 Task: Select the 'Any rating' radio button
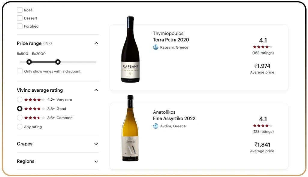[x=20, y=127]
